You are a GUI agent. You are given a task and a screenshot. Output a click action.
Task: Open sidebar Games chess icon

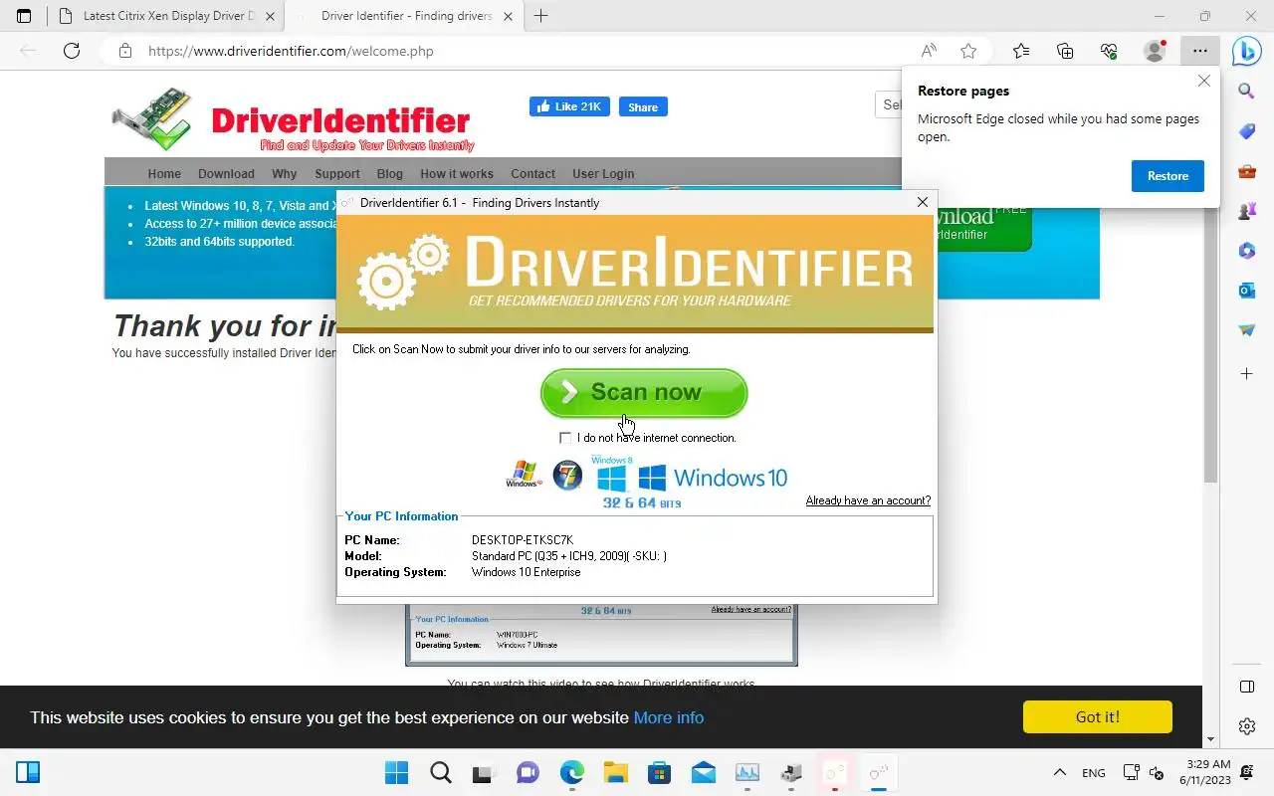point(1246,211)
